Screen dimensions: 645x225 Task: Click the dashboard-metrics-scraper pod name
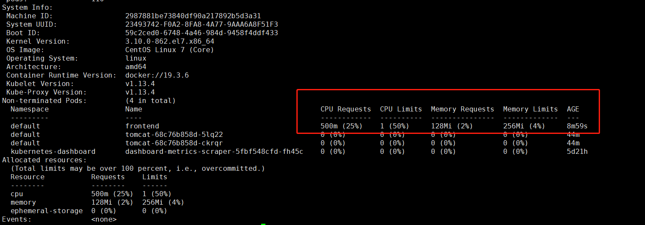point(214,151)
